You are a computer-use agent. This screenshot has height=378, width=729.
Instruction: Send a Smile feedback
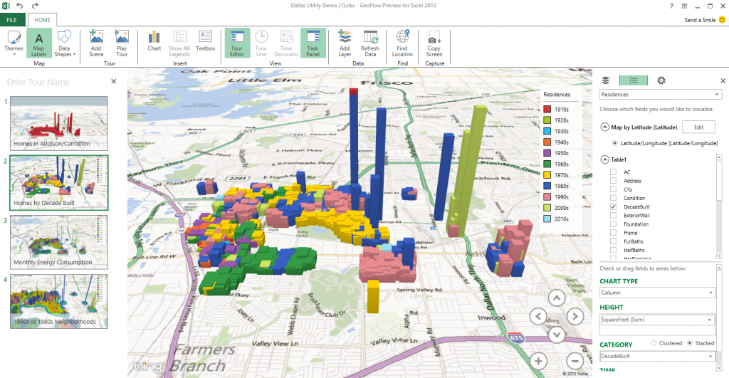click(x=704, y=19)
